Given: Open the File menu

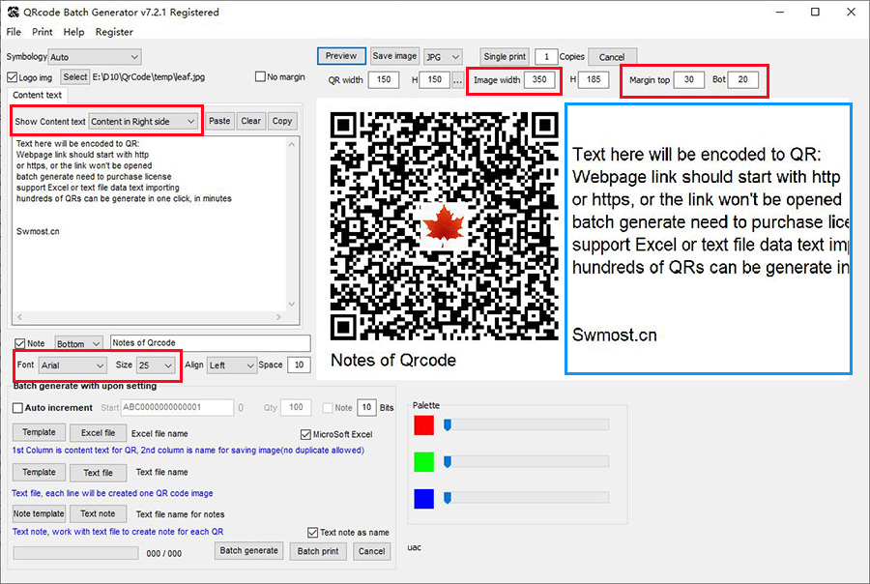Looking at the screenshot, I should [x=14, y=32].
